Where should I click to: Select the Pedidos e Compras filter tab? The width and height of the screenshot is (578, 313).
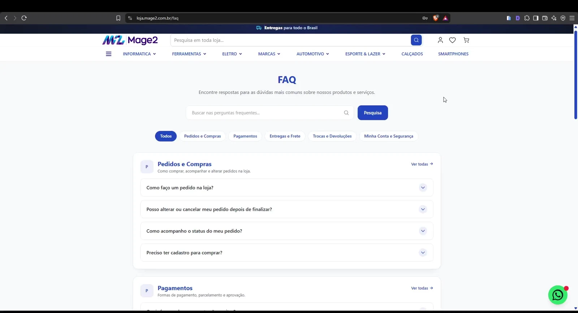[203, 136]
